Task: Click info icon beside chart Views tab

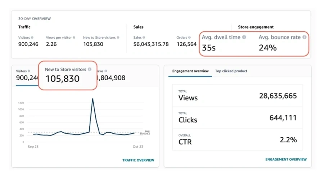Action: pyautogui.click(x=106, y=71)
